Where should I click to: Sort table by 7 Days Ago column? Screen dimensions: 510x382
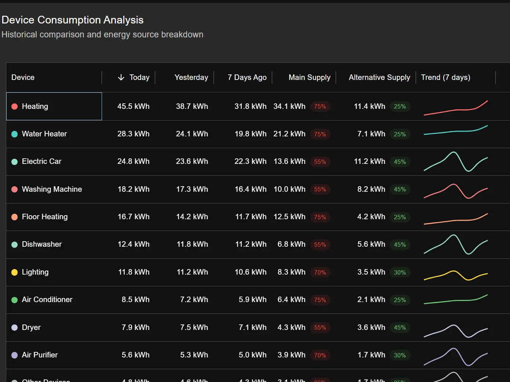tap(247, 77)
